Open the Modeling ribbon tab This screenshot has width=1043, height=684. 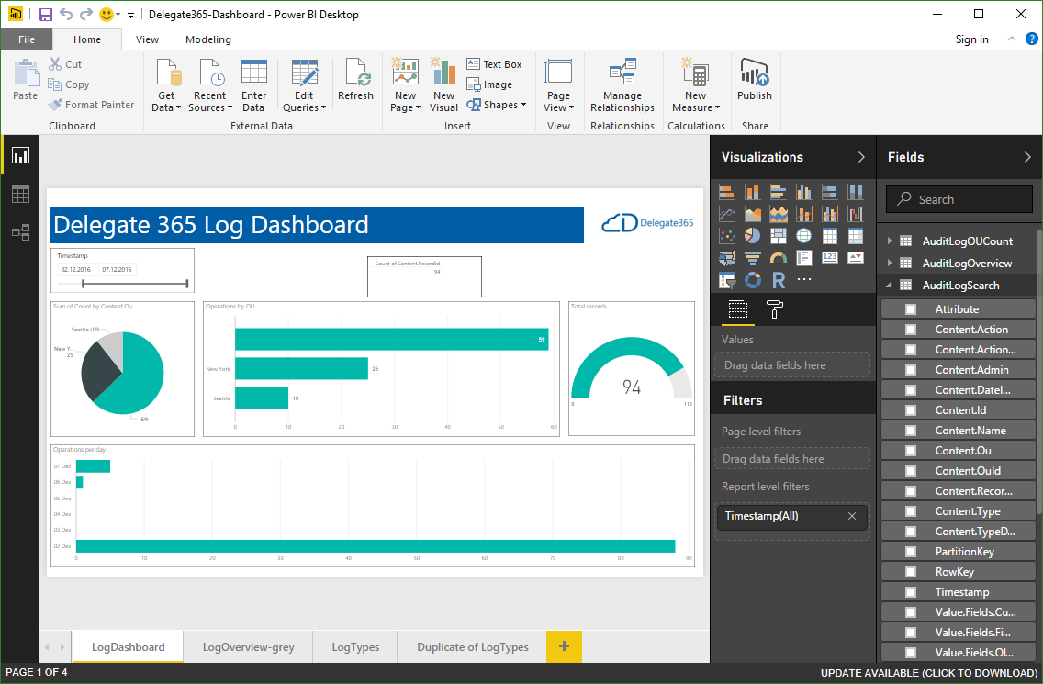(208, 39)
